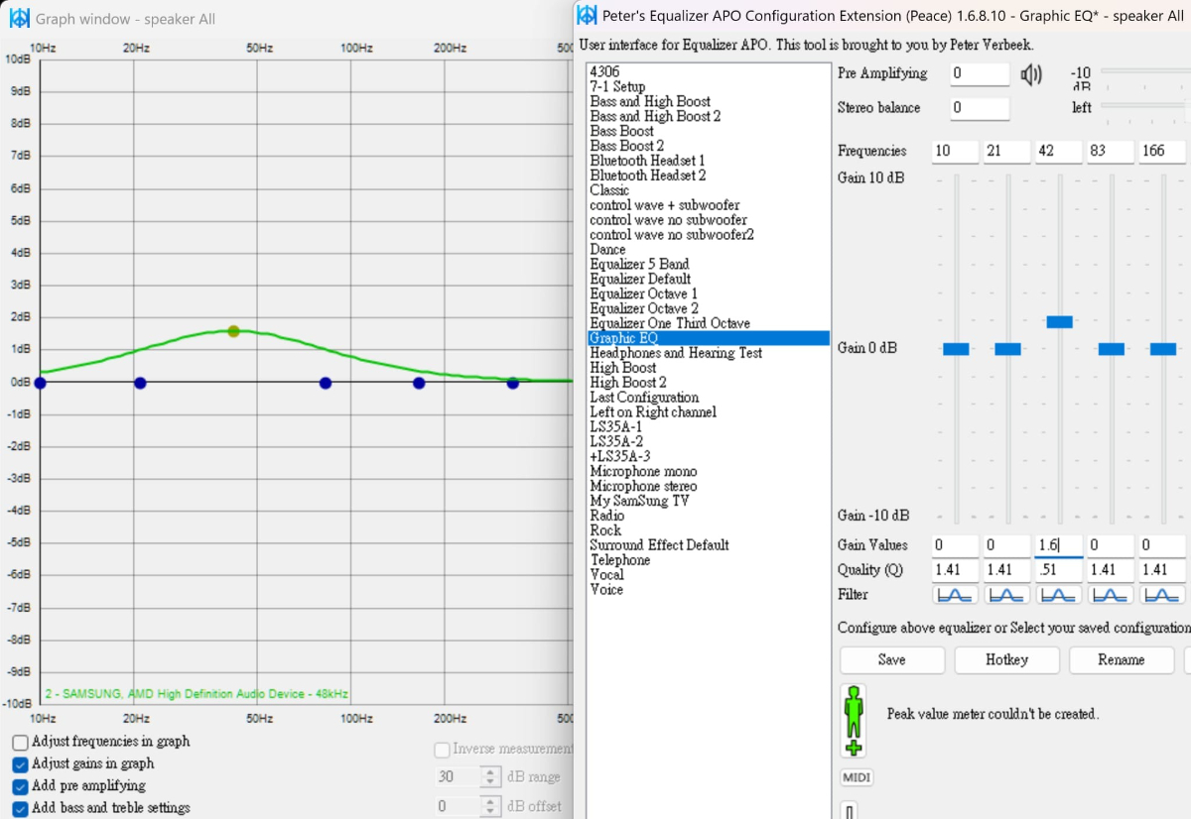Select Microphone stereo configuration
Image resolution: width=1191 pixels, height=819 pixels.
[643, 486]
